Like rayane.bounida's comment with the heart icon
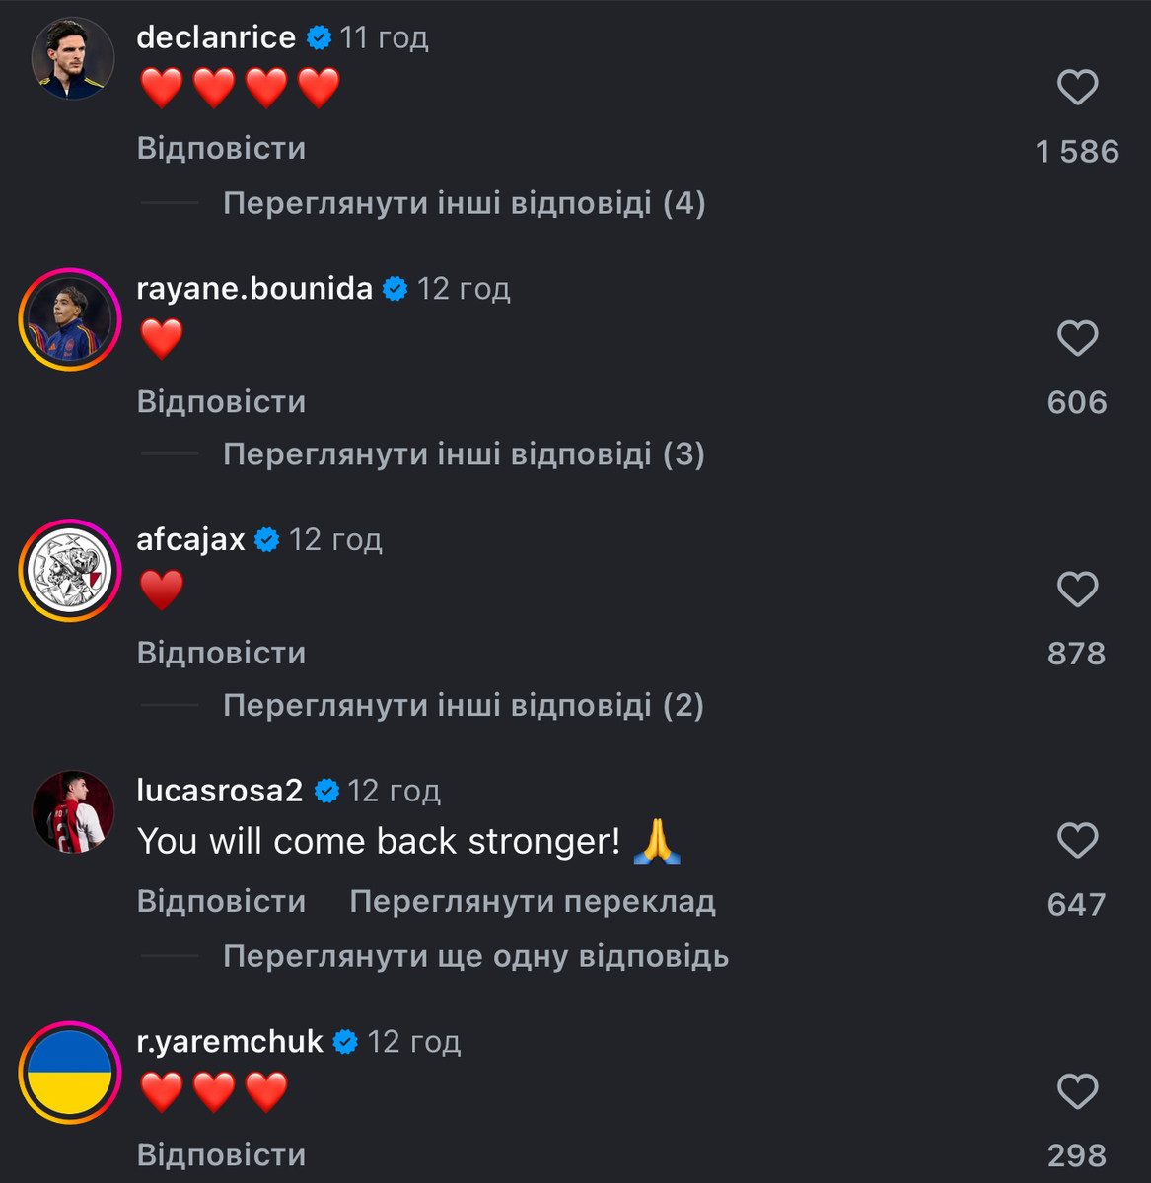This screenshot has width=1151, height=1183. [x=1077, y=339]
